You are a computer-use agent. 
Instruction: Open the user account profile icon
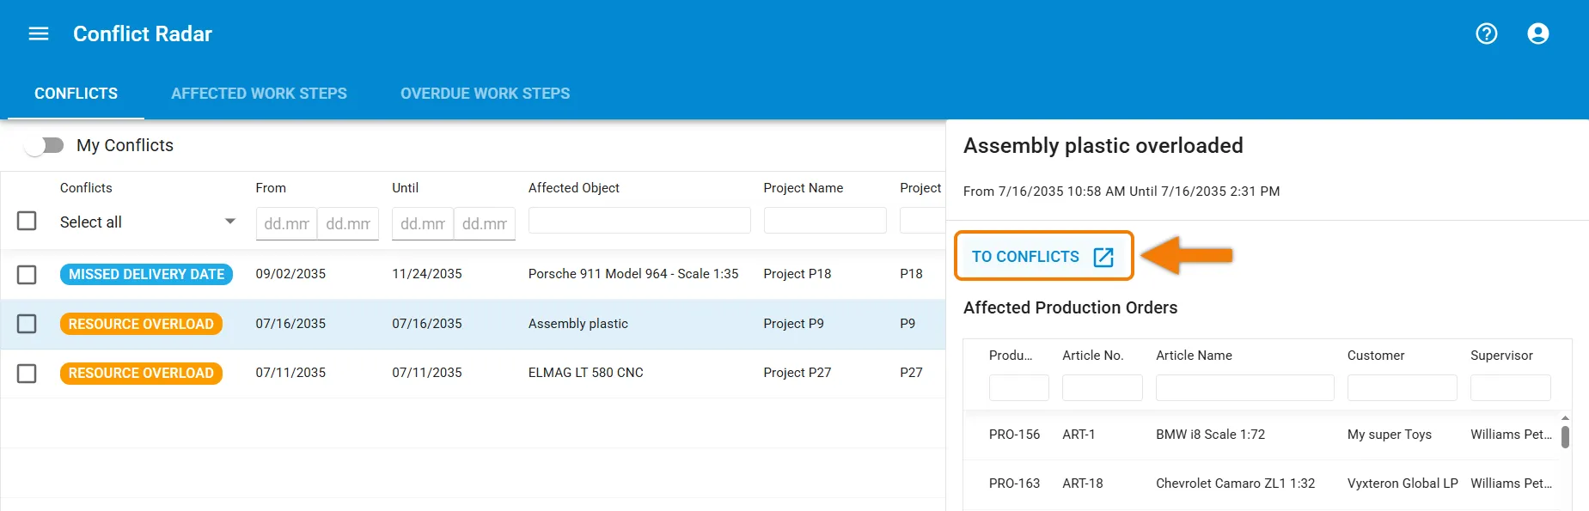tap(1538, 33)
